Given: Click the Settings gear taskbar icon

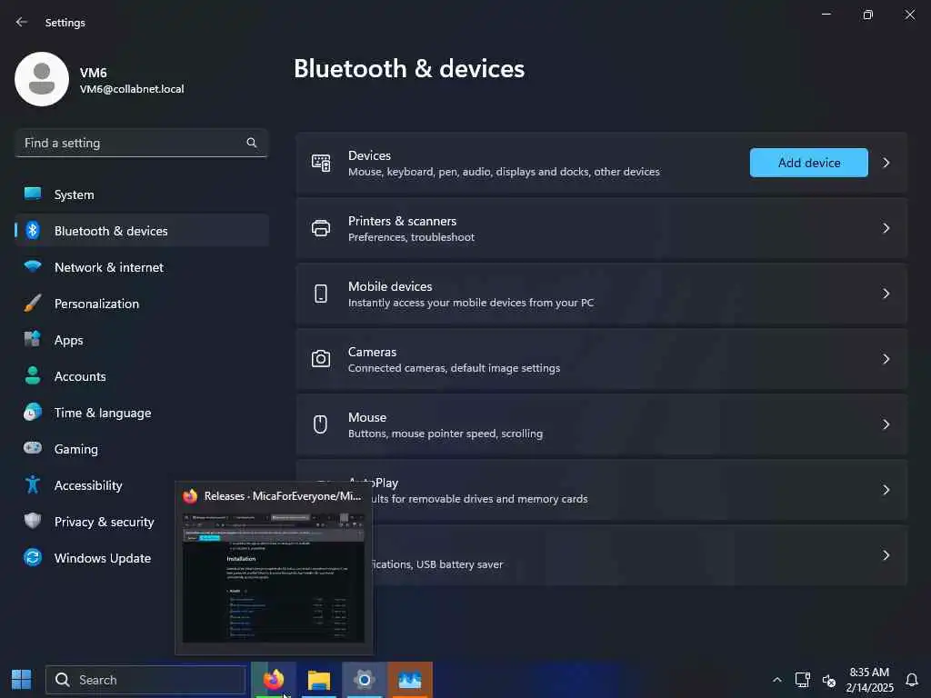Looking at the screenshot, I should point(364,680).
